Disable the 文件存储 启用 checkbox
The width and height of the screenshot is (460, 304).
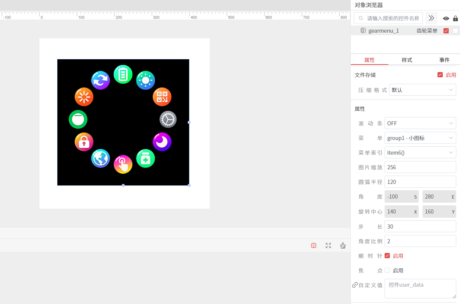pos(440,75)
